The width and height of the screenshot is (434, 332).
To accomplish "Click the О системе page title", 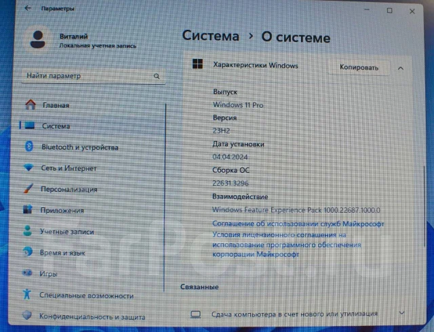I will coord(296,37).
